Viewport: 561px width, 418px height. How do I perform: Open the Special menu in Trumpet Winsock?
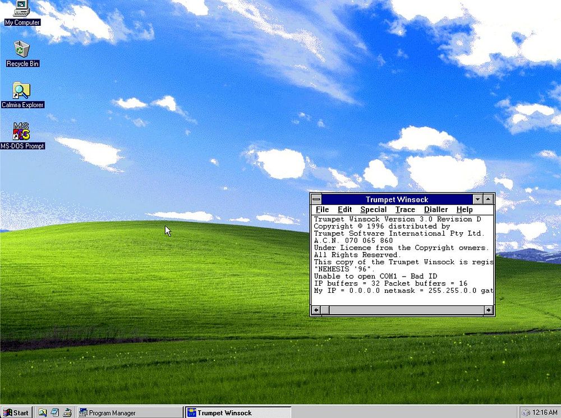(373, 210)
